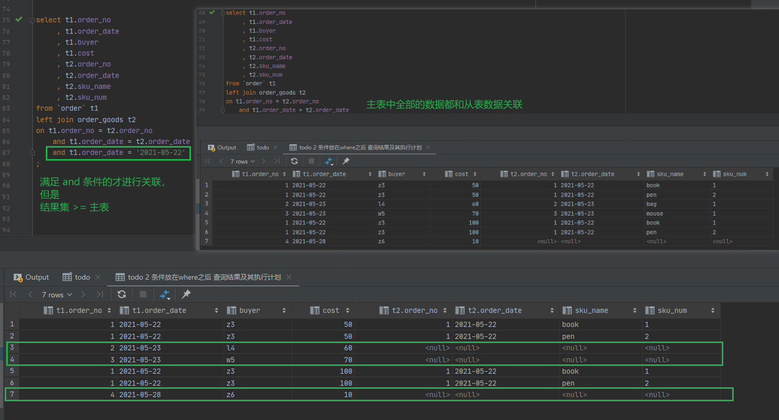The image size is (779, 420).
Task: Select row number 7 header in the lower grid
Action: pyautogui.click(x=12, y=395)
